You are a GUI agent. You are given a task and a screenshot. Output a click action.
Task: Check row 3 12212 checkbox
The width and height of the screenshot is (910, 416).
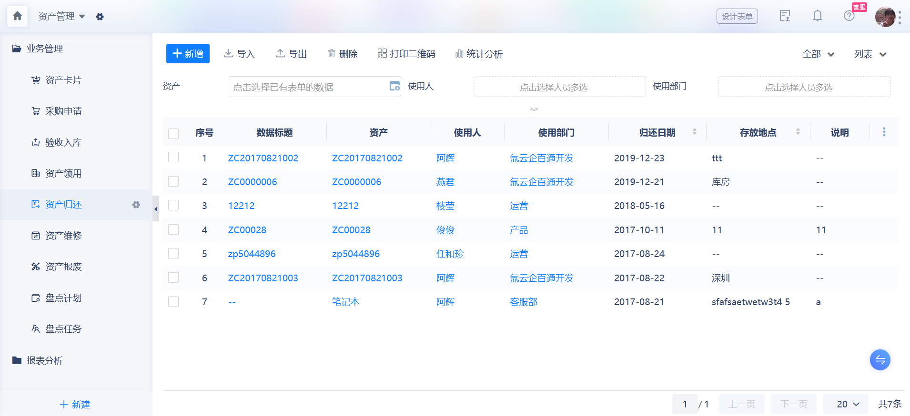173,205
